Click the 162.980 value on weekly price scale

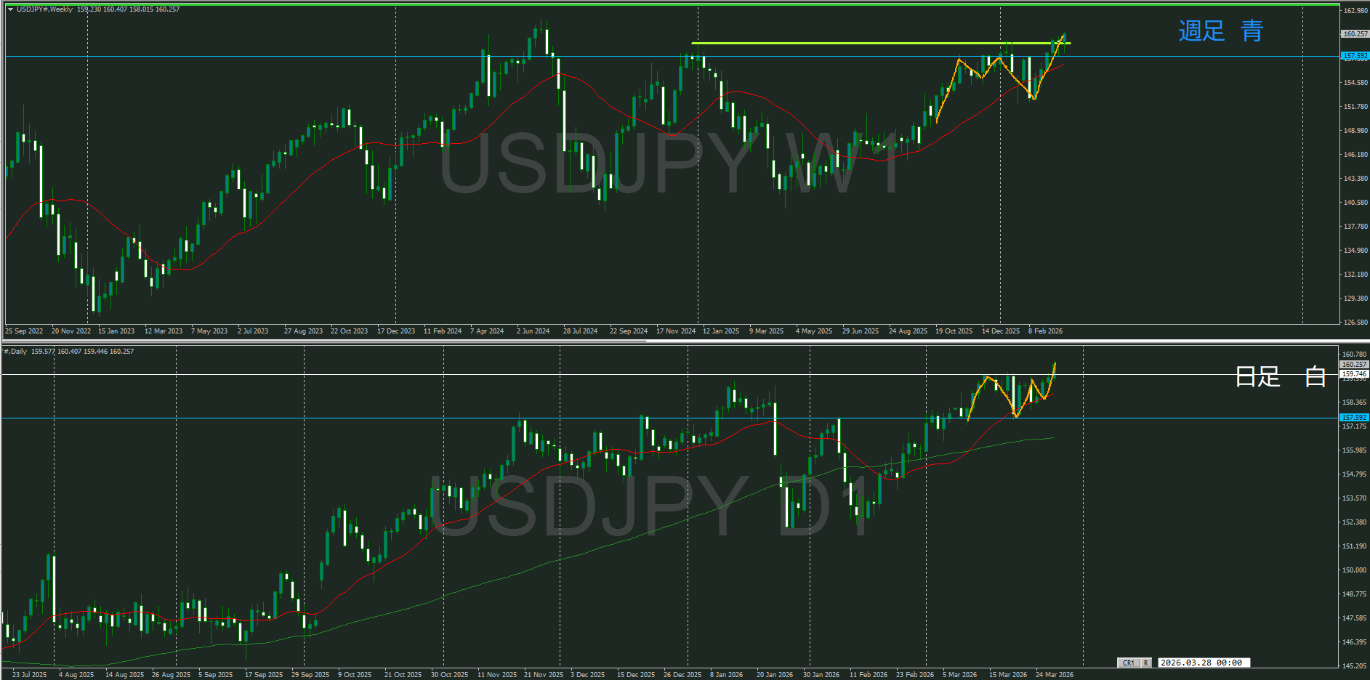click(x=1355, y=11)
